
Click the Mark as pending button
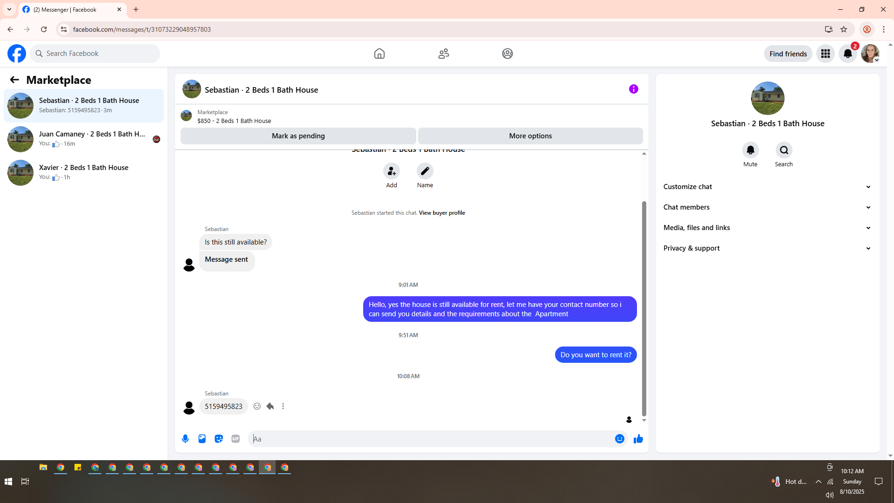pos(298,136)
